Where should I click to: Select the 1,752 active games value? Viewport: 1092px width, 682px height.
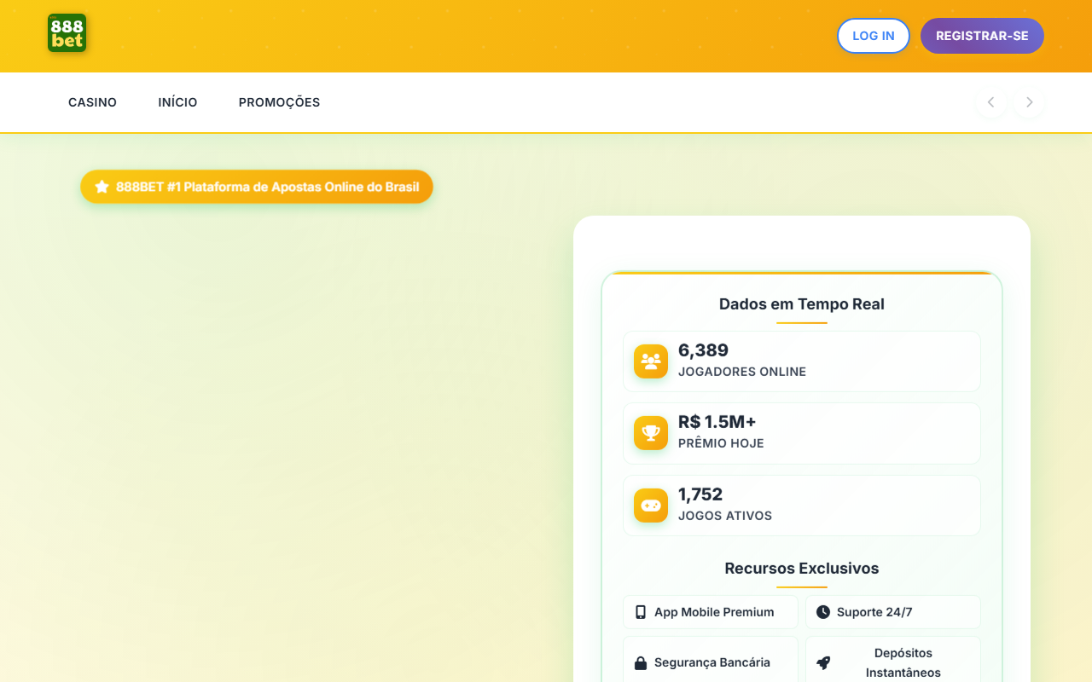click(700, 494)
